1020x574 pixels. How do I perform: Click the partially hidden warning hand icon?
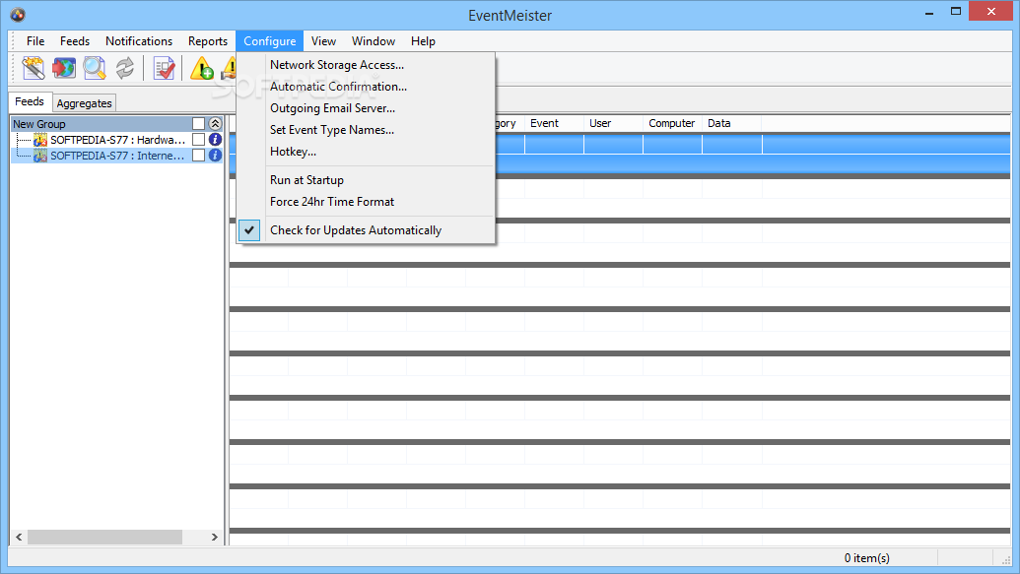(229, 68)
